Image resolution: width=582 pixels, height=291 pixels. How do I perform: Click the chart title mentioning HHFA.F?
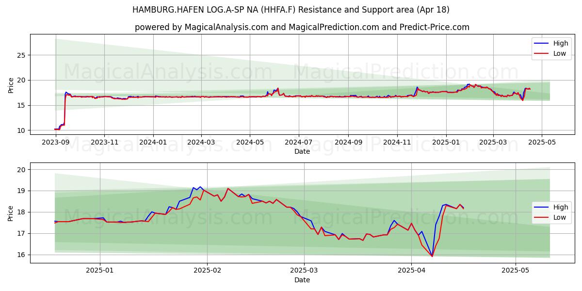(x=291, y=10)
